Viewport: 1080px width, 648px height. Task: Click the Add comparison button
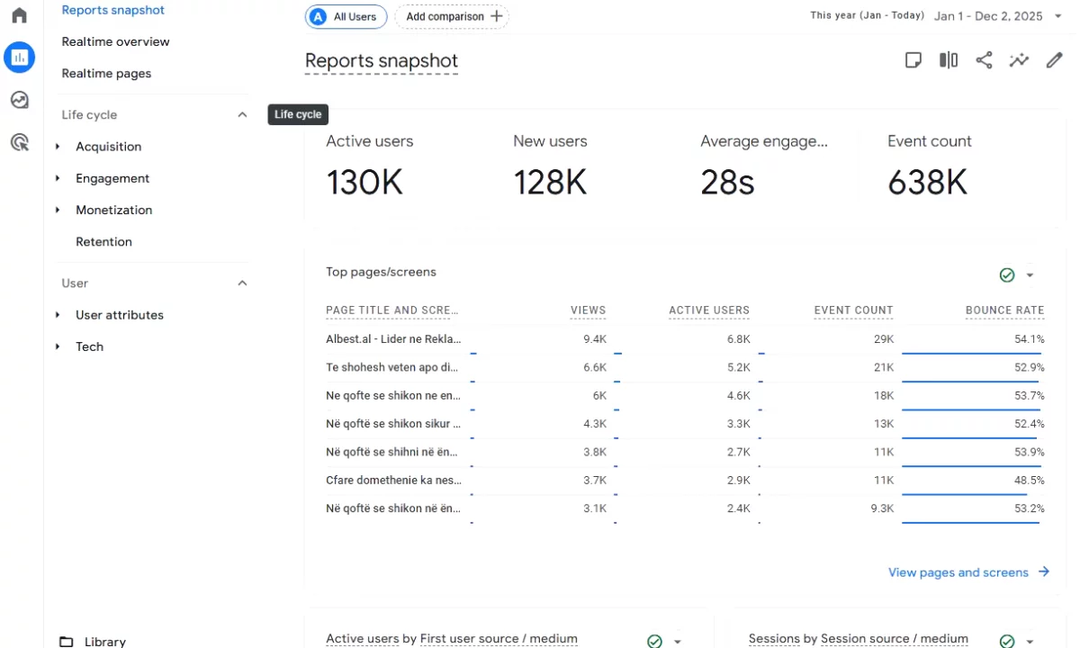tap(452, 16)
